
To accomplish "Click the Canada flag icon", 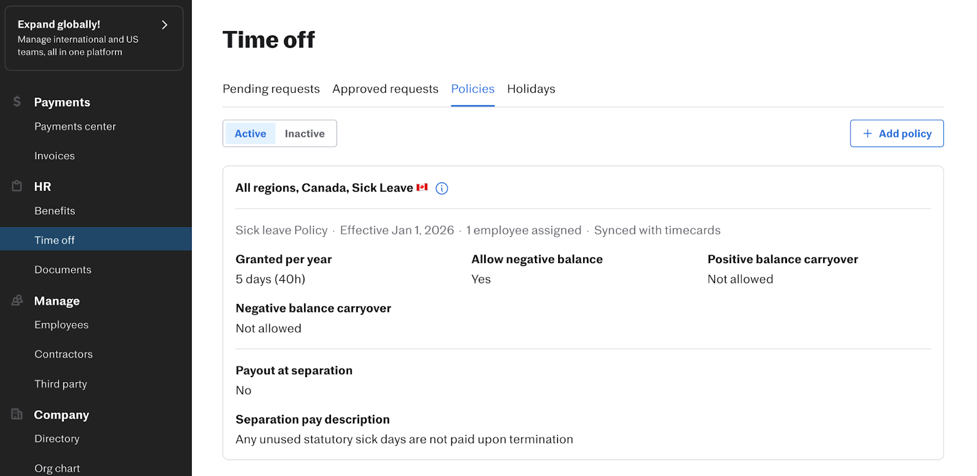I will pyautogui.click(x=422, y=187).
